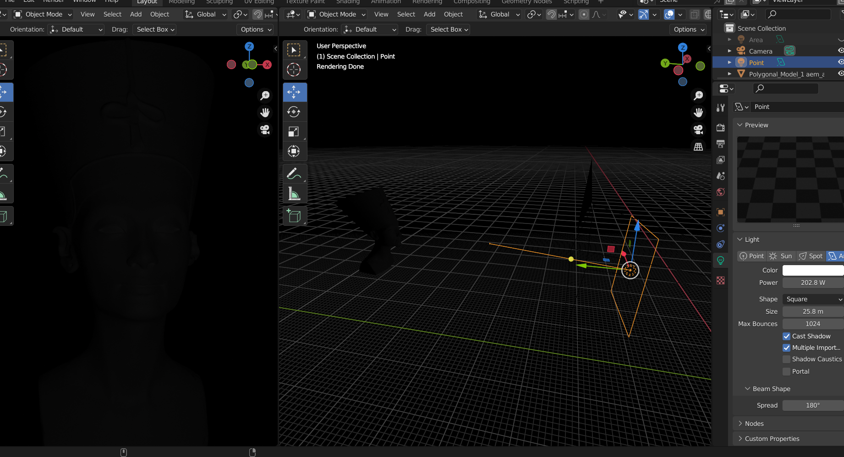
Task: Expand the Nodes panel
Action: point(754,424)
